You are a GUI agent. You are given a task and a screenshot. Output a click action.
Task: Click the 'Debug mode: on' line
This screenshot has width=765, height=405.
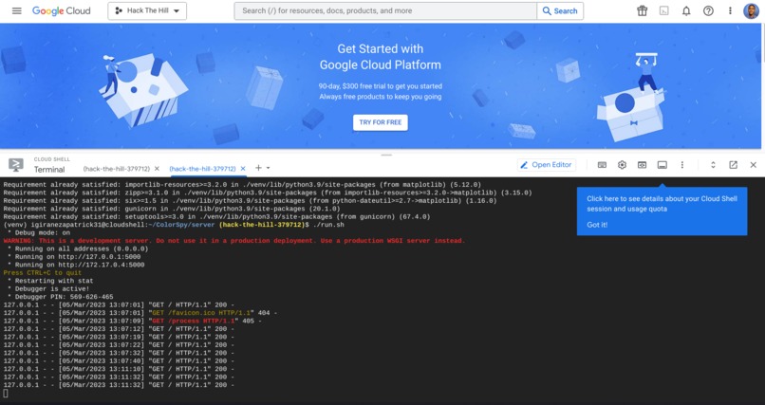coord(39,233)
